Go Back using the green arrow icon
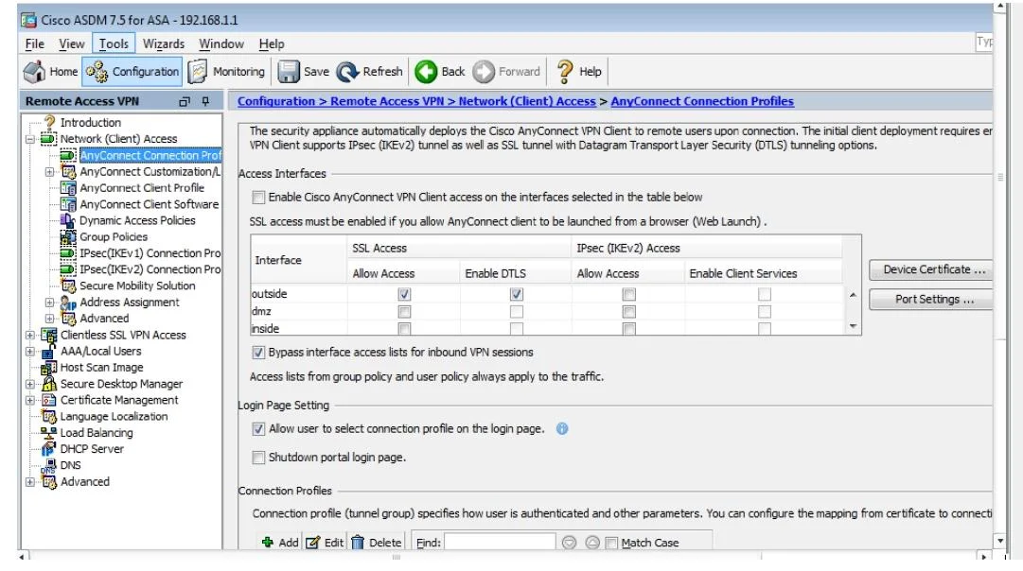 [x=426, y=72]
